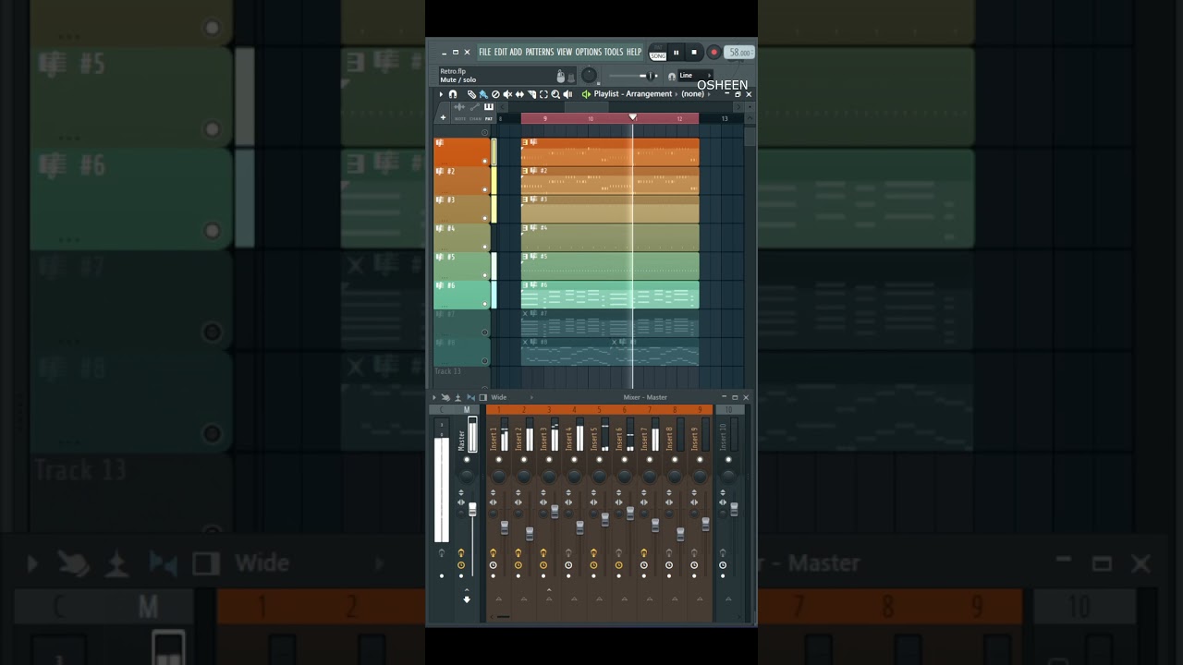This screenshot has width=1183, height=665.
Task: Open the Line snap dropdown
Action: [x=695, y=76]
